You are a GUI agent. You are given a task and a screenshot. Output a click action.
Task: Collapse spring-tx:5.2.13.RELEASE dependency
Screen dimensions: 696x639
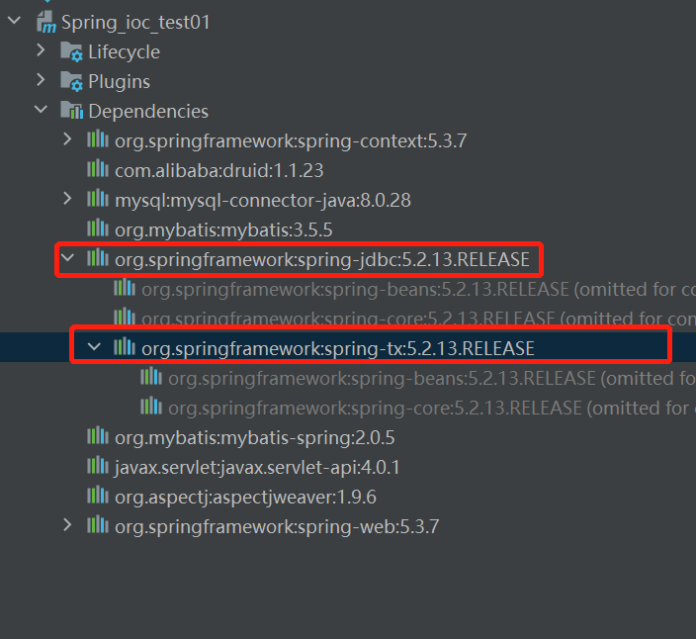(x=94, y=347)
